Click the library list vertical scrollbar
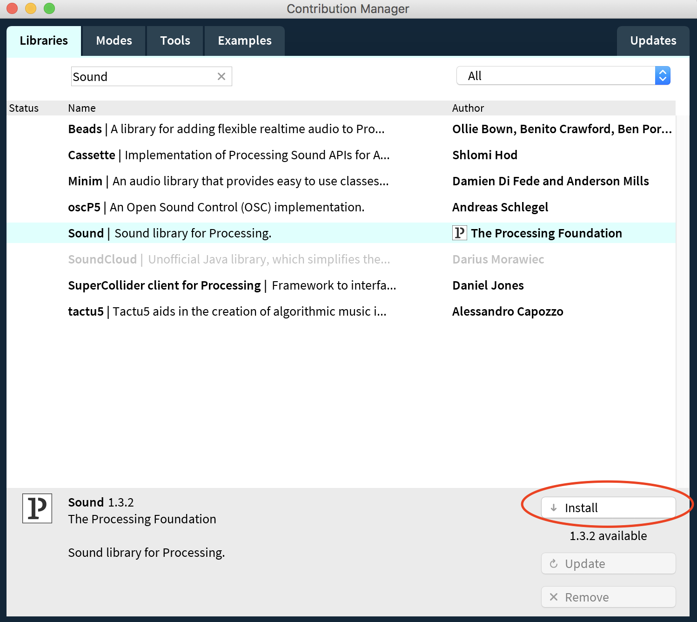Screen dimensions: 697x622 [x=683, y=301]
